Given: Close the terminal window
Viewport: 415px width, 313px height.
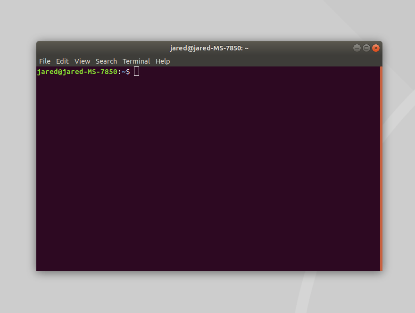Looking at the screenshot, I should (375, 48).
